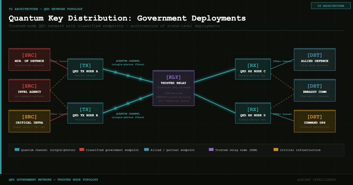The image size is (353, 185).
Task: Click the HSM-secured text in relay
Action: [x=174, y=93]
